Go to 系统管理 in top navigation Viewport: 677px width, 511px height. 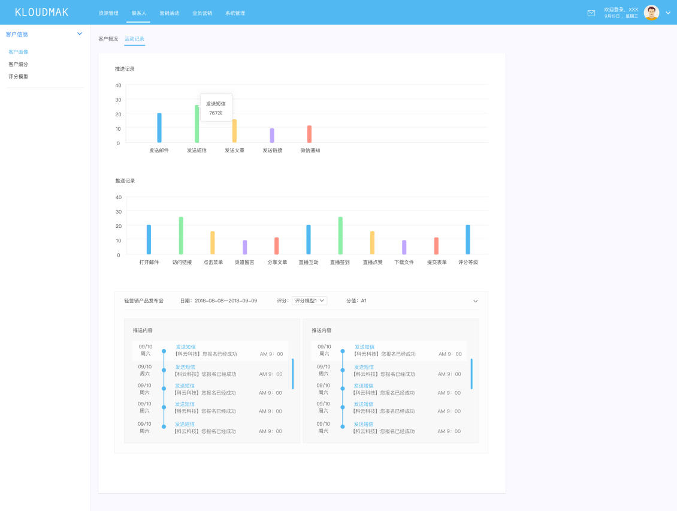pyautogui.click(x=235, y=13)
